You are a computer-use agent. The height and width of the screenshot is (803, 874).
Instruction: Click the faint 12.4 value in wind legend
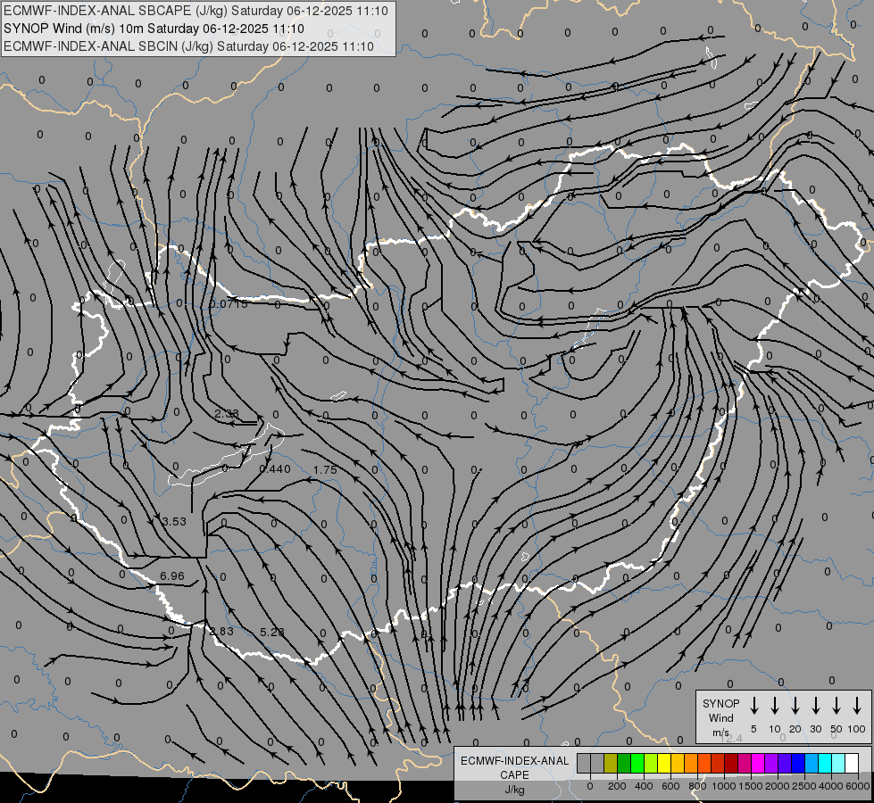(x=731, y=739)
